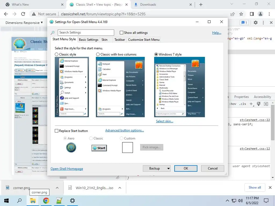The height and width of the screenshot is (206, 275).
Task: Bookmark this page with the star icon
Action: [241, 14]
